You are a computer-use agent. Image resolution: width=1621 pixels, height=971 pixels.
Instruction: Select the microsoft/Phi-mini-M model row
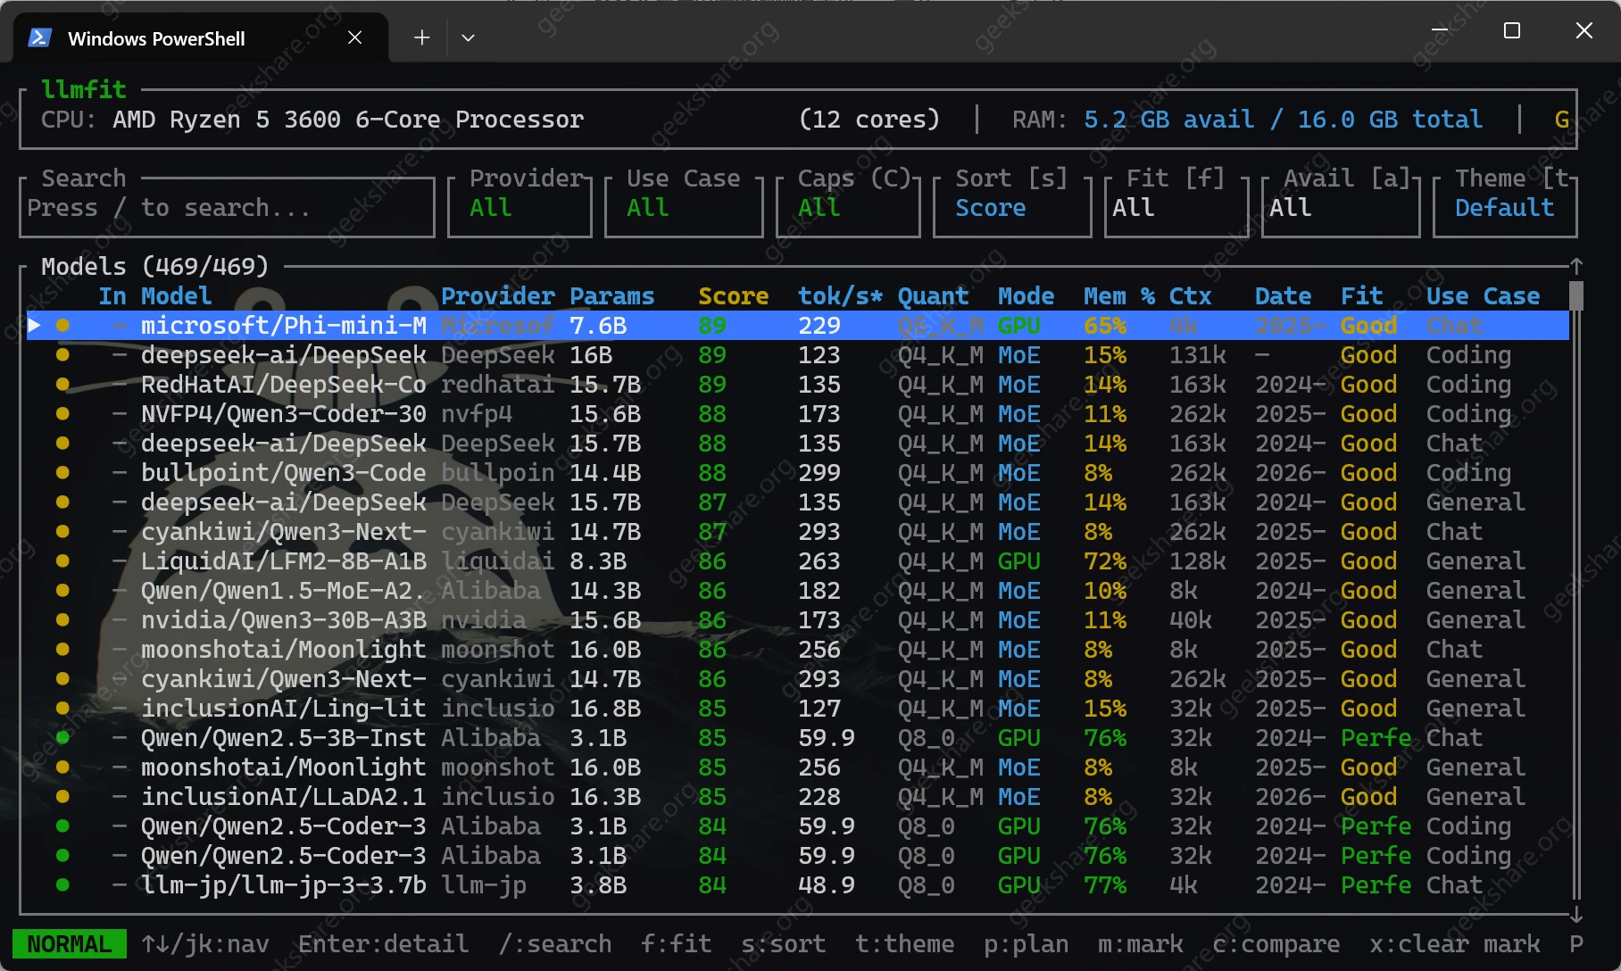pos(798,326)
